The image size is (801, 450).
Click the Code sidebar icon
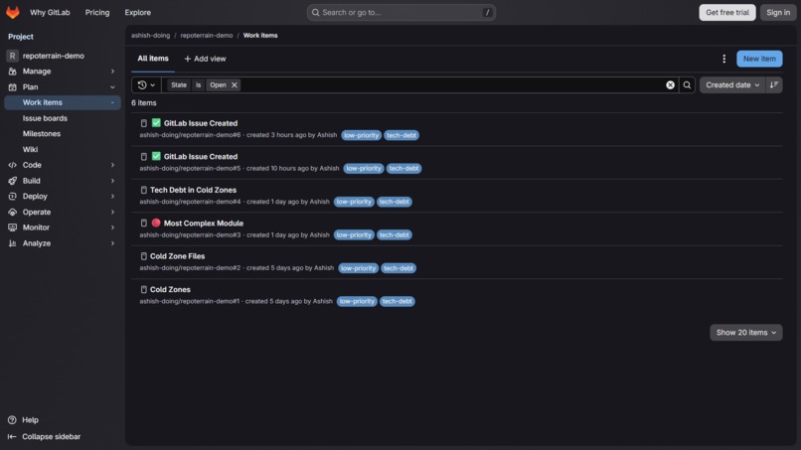click(12, 165)
